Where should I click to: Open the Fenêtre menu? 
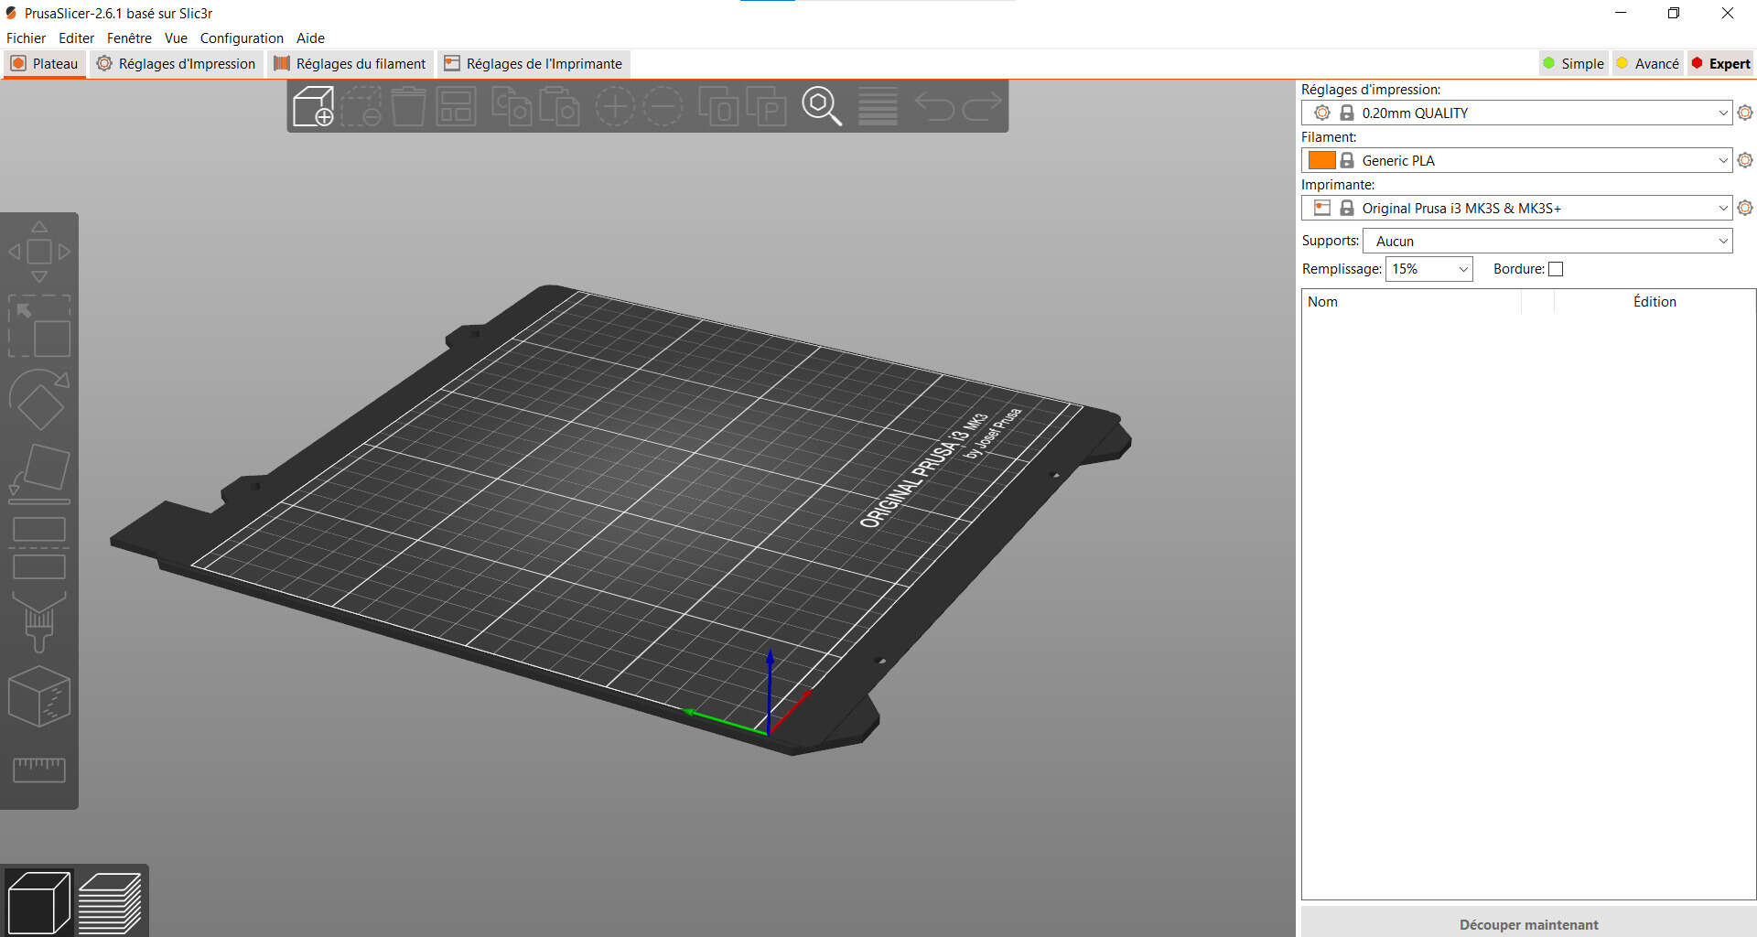pos(129,38)
